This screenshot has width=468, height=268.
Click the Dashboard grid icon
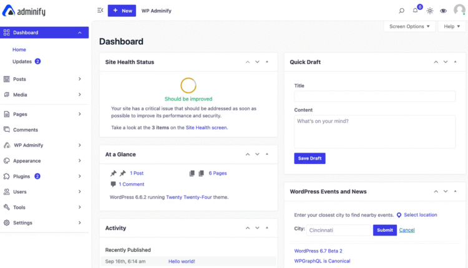[x=7, y=32]
